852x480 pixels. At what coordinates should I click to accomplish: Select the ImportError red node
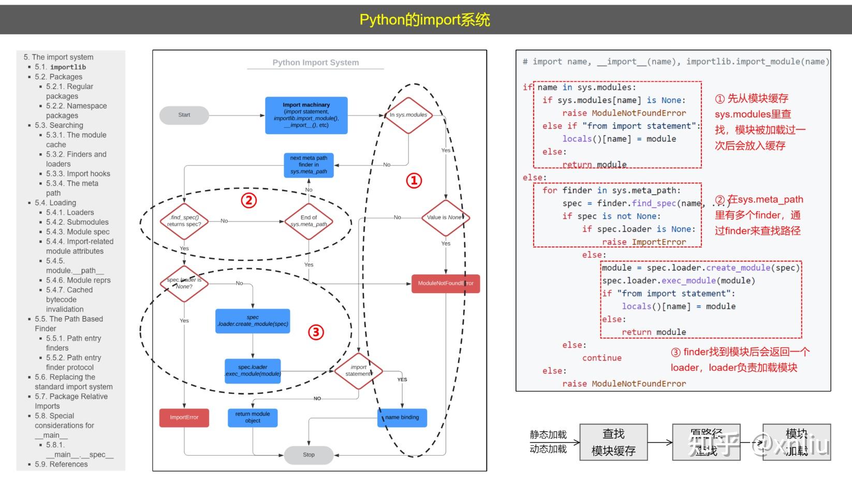pos(184,417)
